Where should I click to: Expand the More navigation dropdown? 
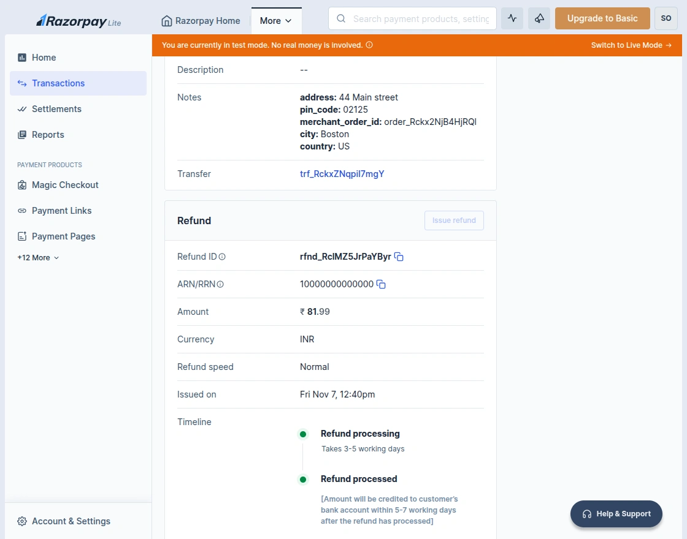(276, 20)
